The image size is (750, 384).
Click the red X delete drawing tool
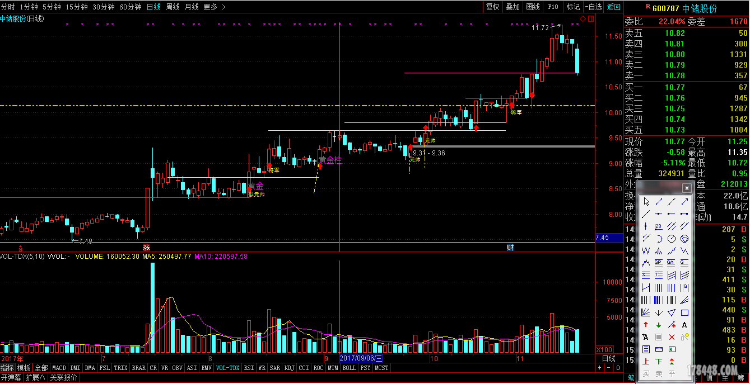(x=672, y=337)
